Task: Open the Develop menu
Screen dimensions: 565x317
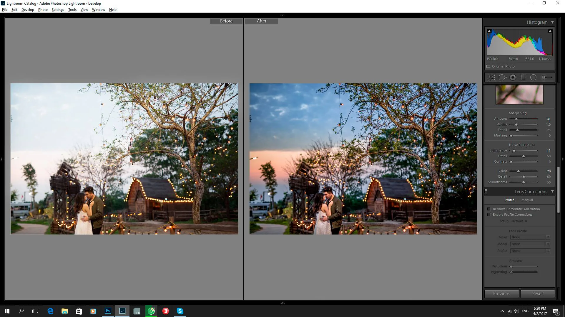Action: 28,10
